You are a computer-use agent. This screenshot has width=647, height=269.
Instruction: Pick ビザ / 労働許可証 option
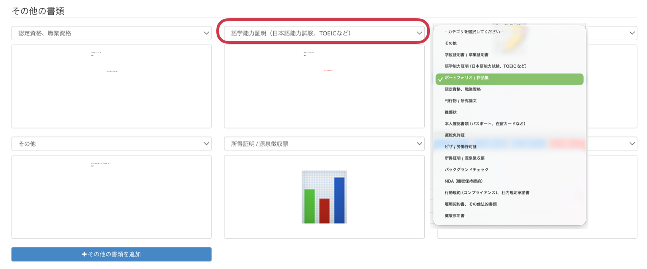tap(461, 147)
